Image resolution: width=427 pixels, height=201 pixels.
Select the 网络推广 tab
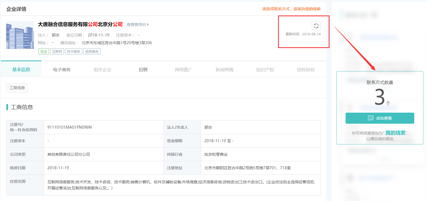point(184,70)
